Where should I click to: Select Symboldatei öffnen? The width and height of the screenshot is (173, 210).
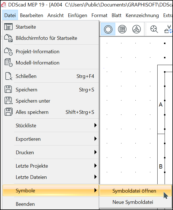tap(134, 191)
